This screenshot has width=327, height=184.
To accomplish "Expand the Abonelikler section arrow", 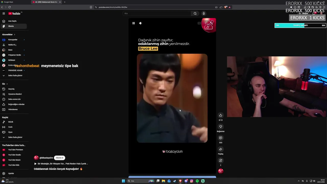I will 15,34.
